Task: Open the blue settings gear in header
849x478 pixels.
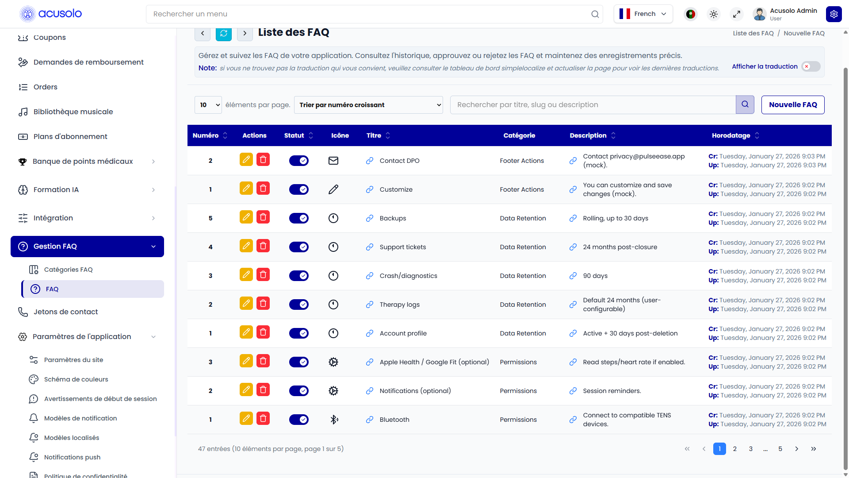Action: tap(834, 14)
